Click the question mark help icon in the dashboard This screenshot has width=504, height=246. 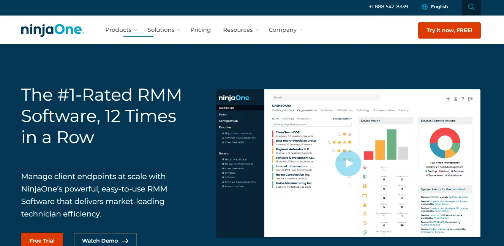pyautogui.click(x=463, y=99)
